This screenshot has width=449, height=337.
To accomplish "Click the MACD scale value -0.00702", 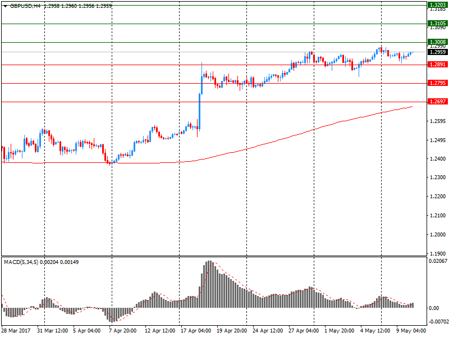I will tap(438, 322).
